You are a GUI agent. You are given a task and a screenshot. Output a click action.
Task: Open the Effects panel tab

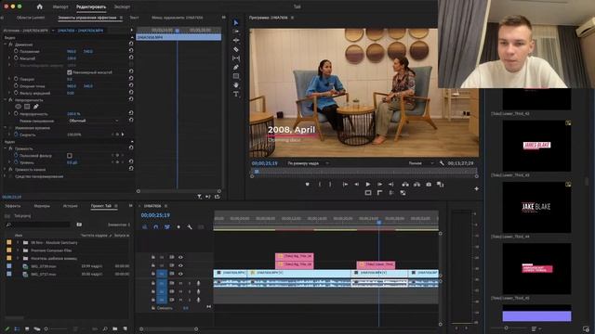click(x=13, y=206)
